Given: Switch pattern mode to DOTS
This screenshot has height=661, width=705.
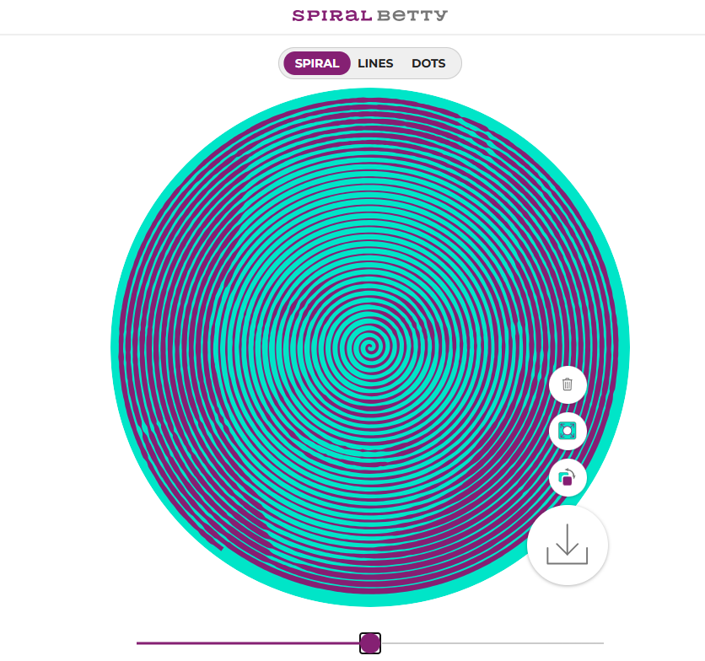Looking at the screenshot, I should point(428,63).
